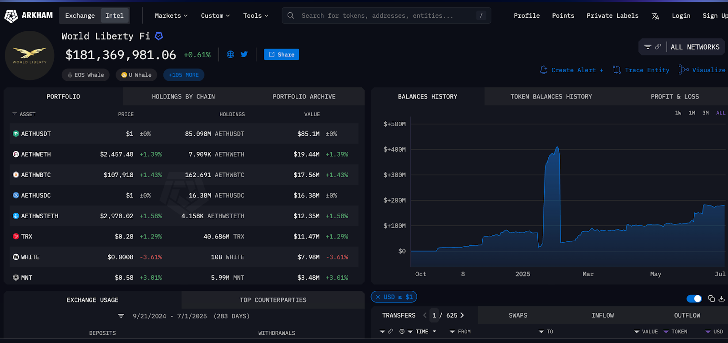Click the ASSET column filter icon
This screenshot has height=343, width=728.
point(15,114)
